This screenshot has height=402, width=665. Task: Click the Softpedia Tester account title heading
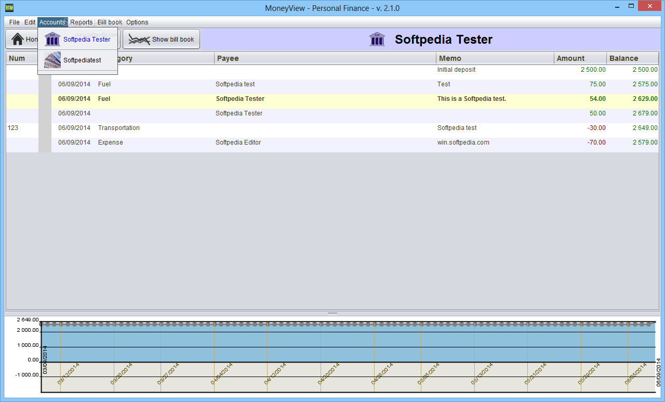tap(444, 40)
